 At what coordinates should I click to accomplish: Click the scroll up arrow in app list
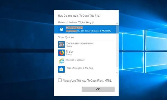coord(117,24)
